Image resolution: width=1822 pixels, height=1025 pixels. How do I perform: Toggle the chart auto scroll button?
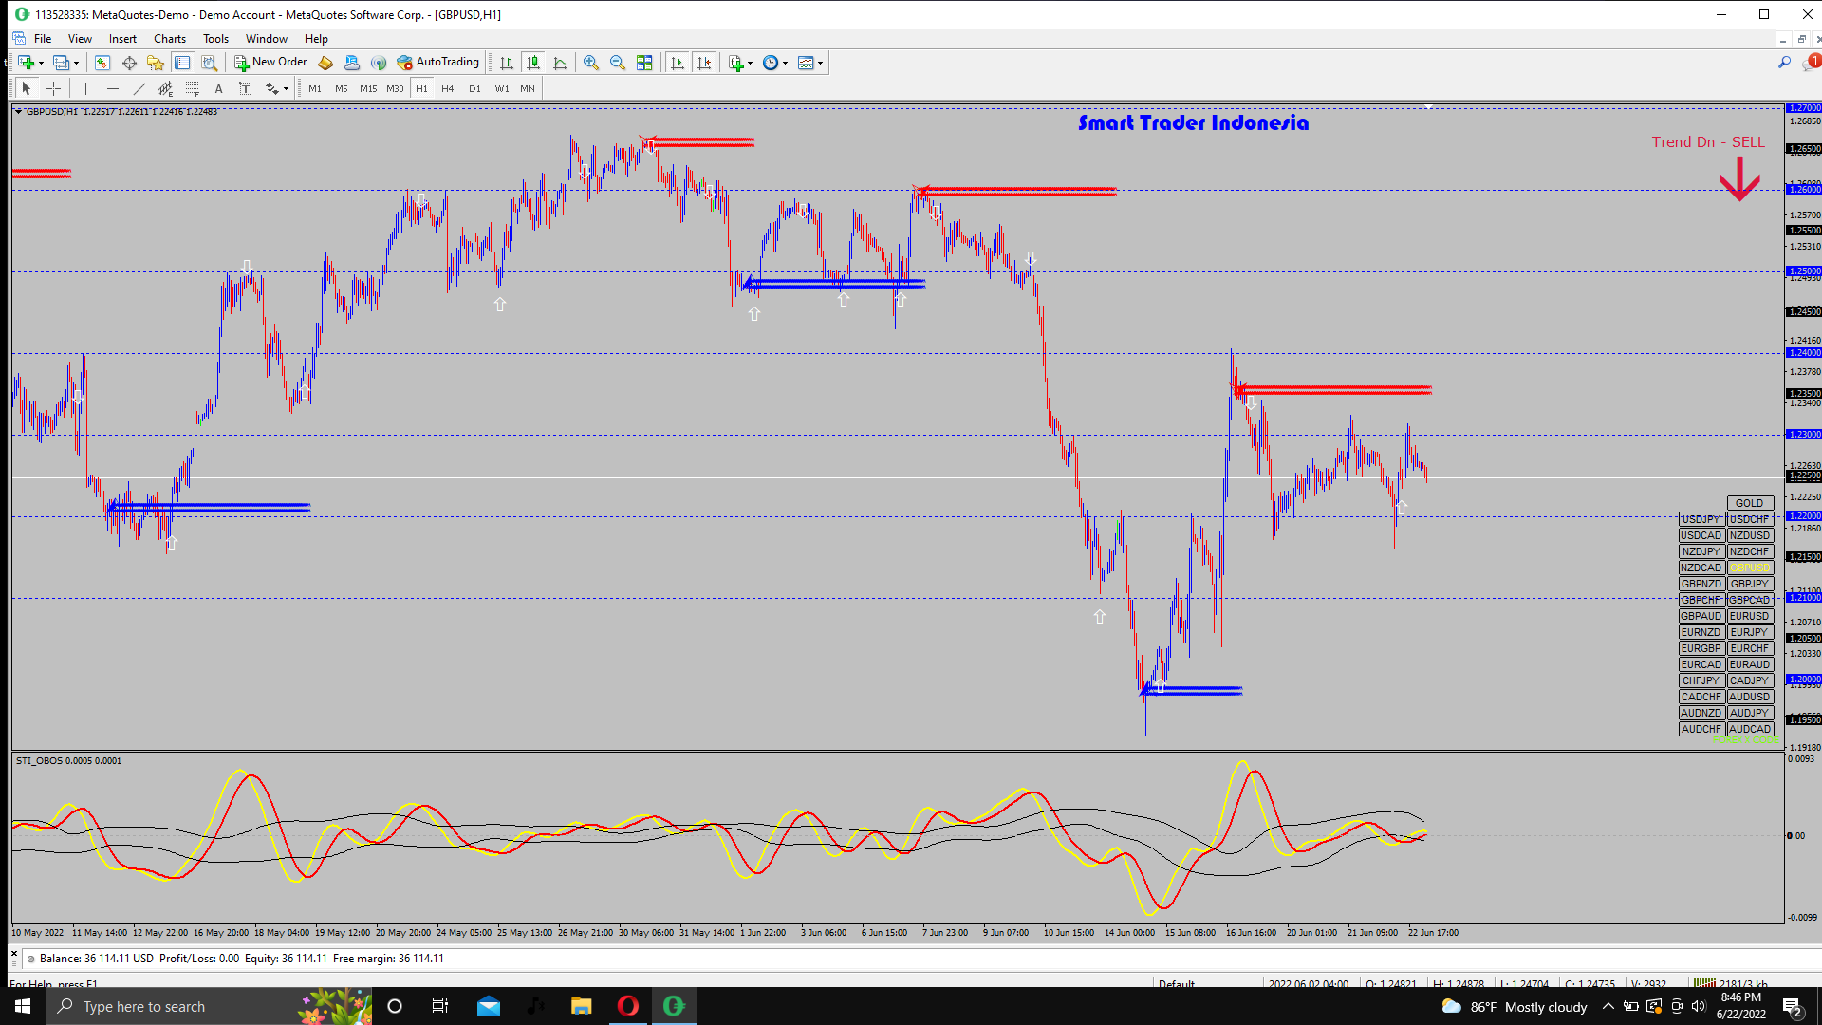pyautogui.click(x=677, y=63)
